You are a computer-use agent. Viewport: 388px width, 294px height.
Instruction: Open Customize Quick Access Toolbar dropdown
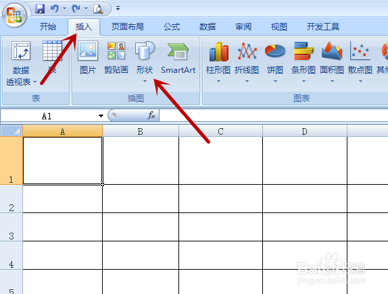[118, 8]
